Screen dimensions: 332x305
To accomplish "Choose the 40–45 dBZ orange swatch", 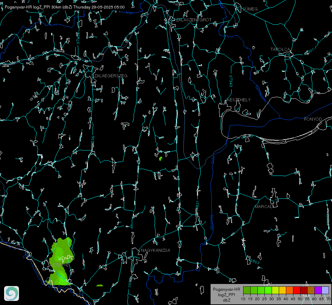I will pyautogui.click(x=290, y=290).
